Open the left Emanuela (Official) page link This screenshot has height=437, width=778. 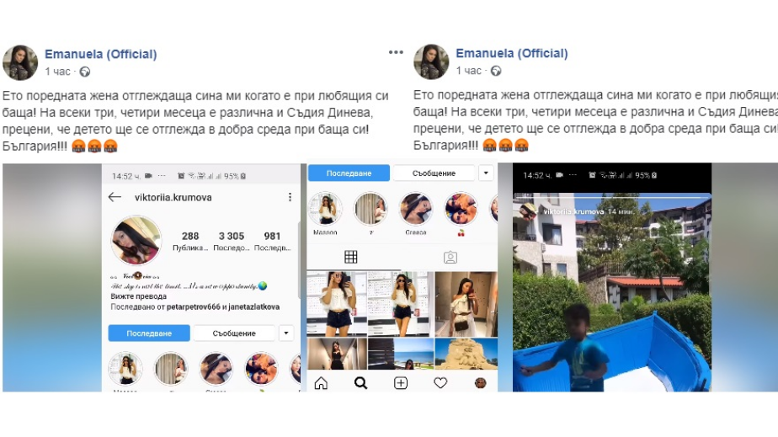tap(101, 54)
